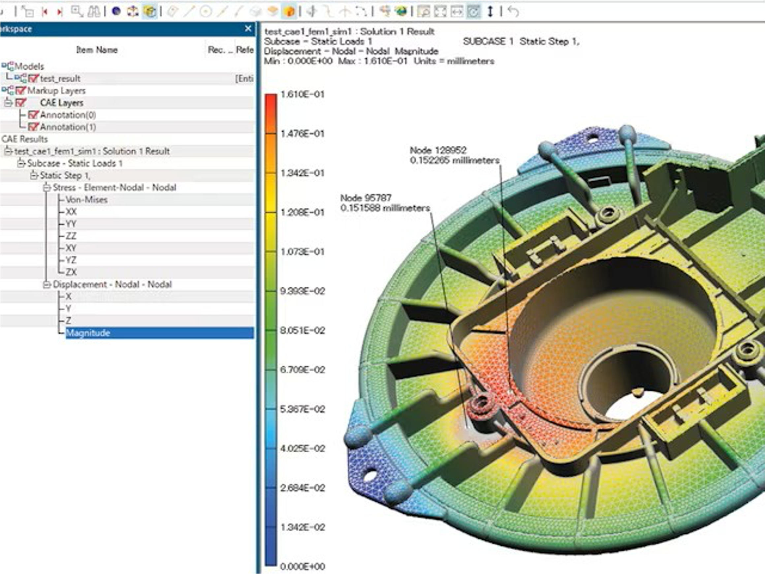The height and width of the screenshot is (574, 765).
Task: Select the ZZ stress component
Action: click(x=71, y=236)
